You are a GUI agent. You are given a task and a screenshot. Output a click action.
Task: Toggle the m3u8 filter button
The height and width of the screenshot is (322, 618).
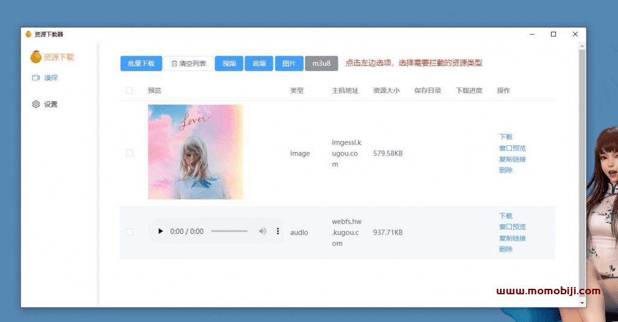pyautogui.click(x=321, y=63)
